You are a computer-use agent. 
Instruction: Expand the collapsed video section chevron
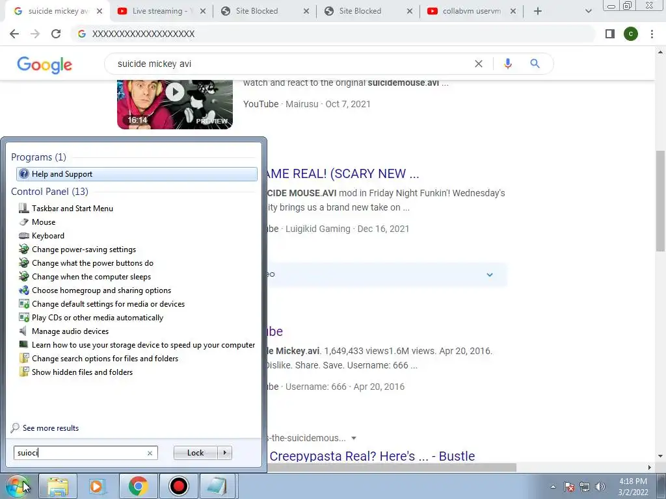point(490,275)
